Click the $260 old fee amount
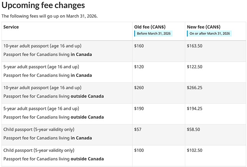 click(x=139, y=88)
